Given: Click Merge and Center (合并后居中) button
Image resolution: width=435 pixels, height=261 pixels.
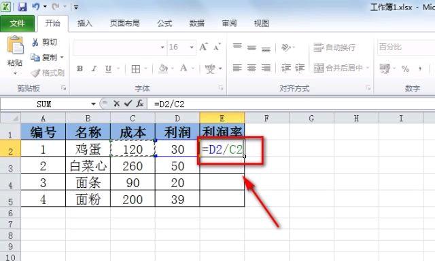Looking at the screenshot, I should pos(338,68).
